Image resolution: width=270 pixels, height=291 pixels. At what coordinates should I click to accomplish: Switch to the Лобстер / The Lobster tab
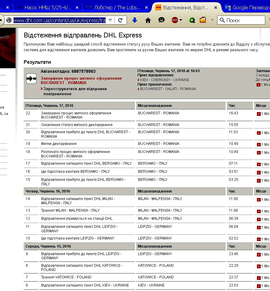pos(117,7)
